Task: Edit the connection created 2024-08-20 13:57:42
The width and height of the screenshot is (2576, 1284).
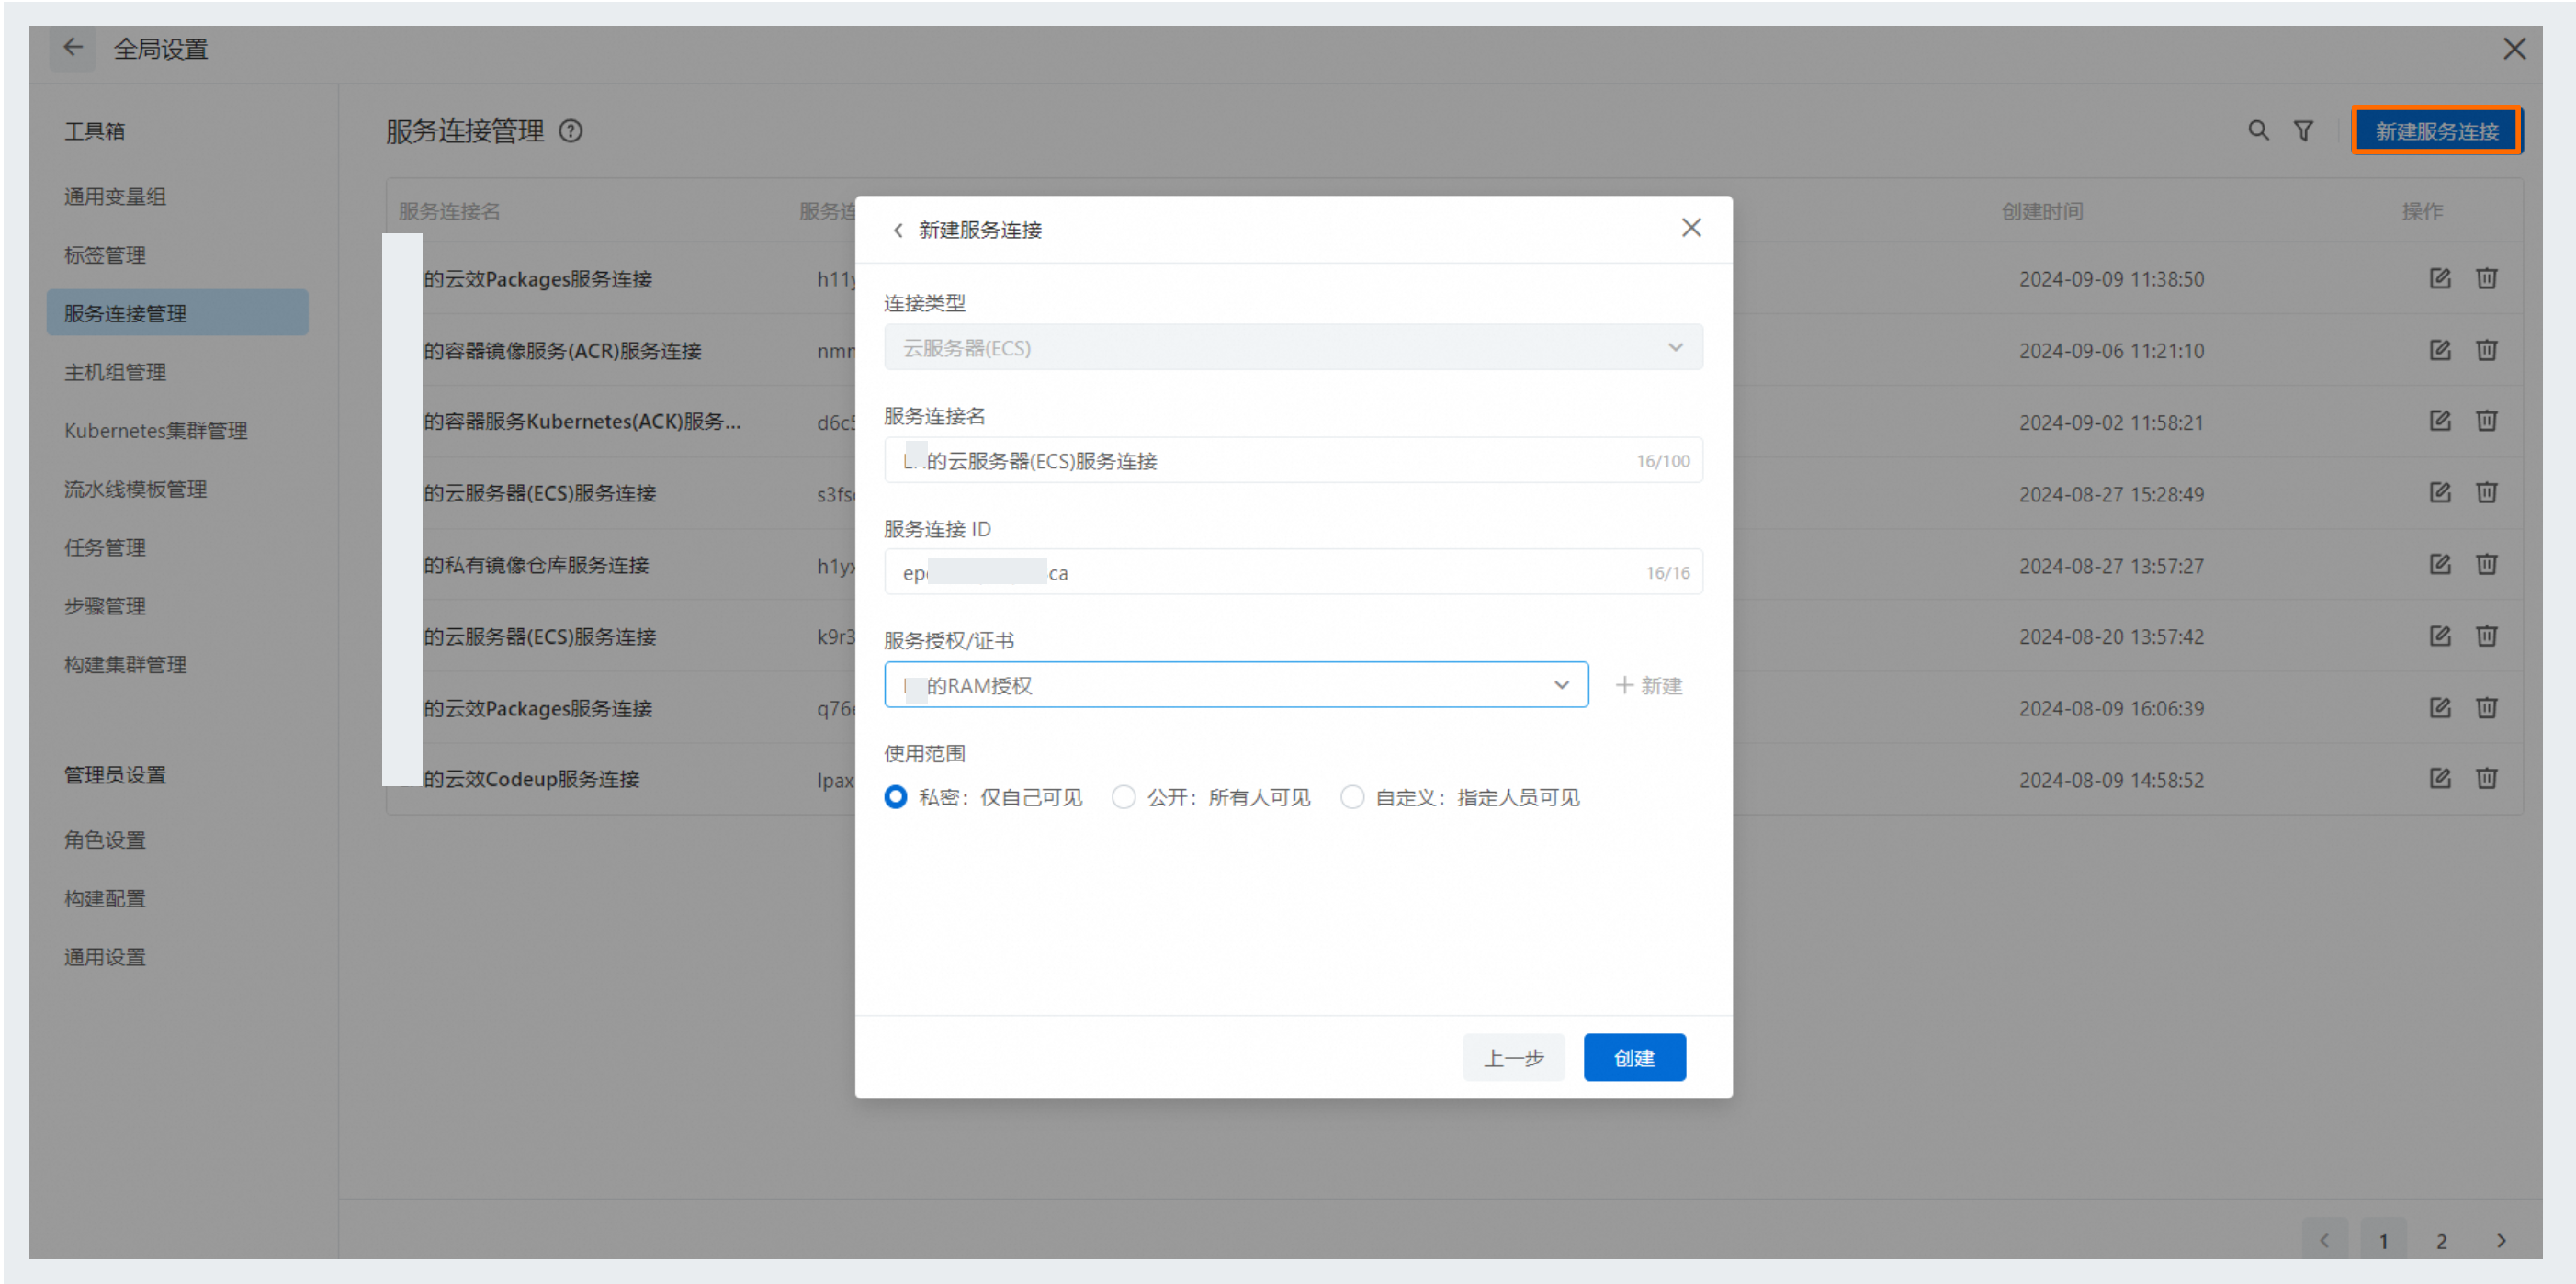Action: (2440, 636)
